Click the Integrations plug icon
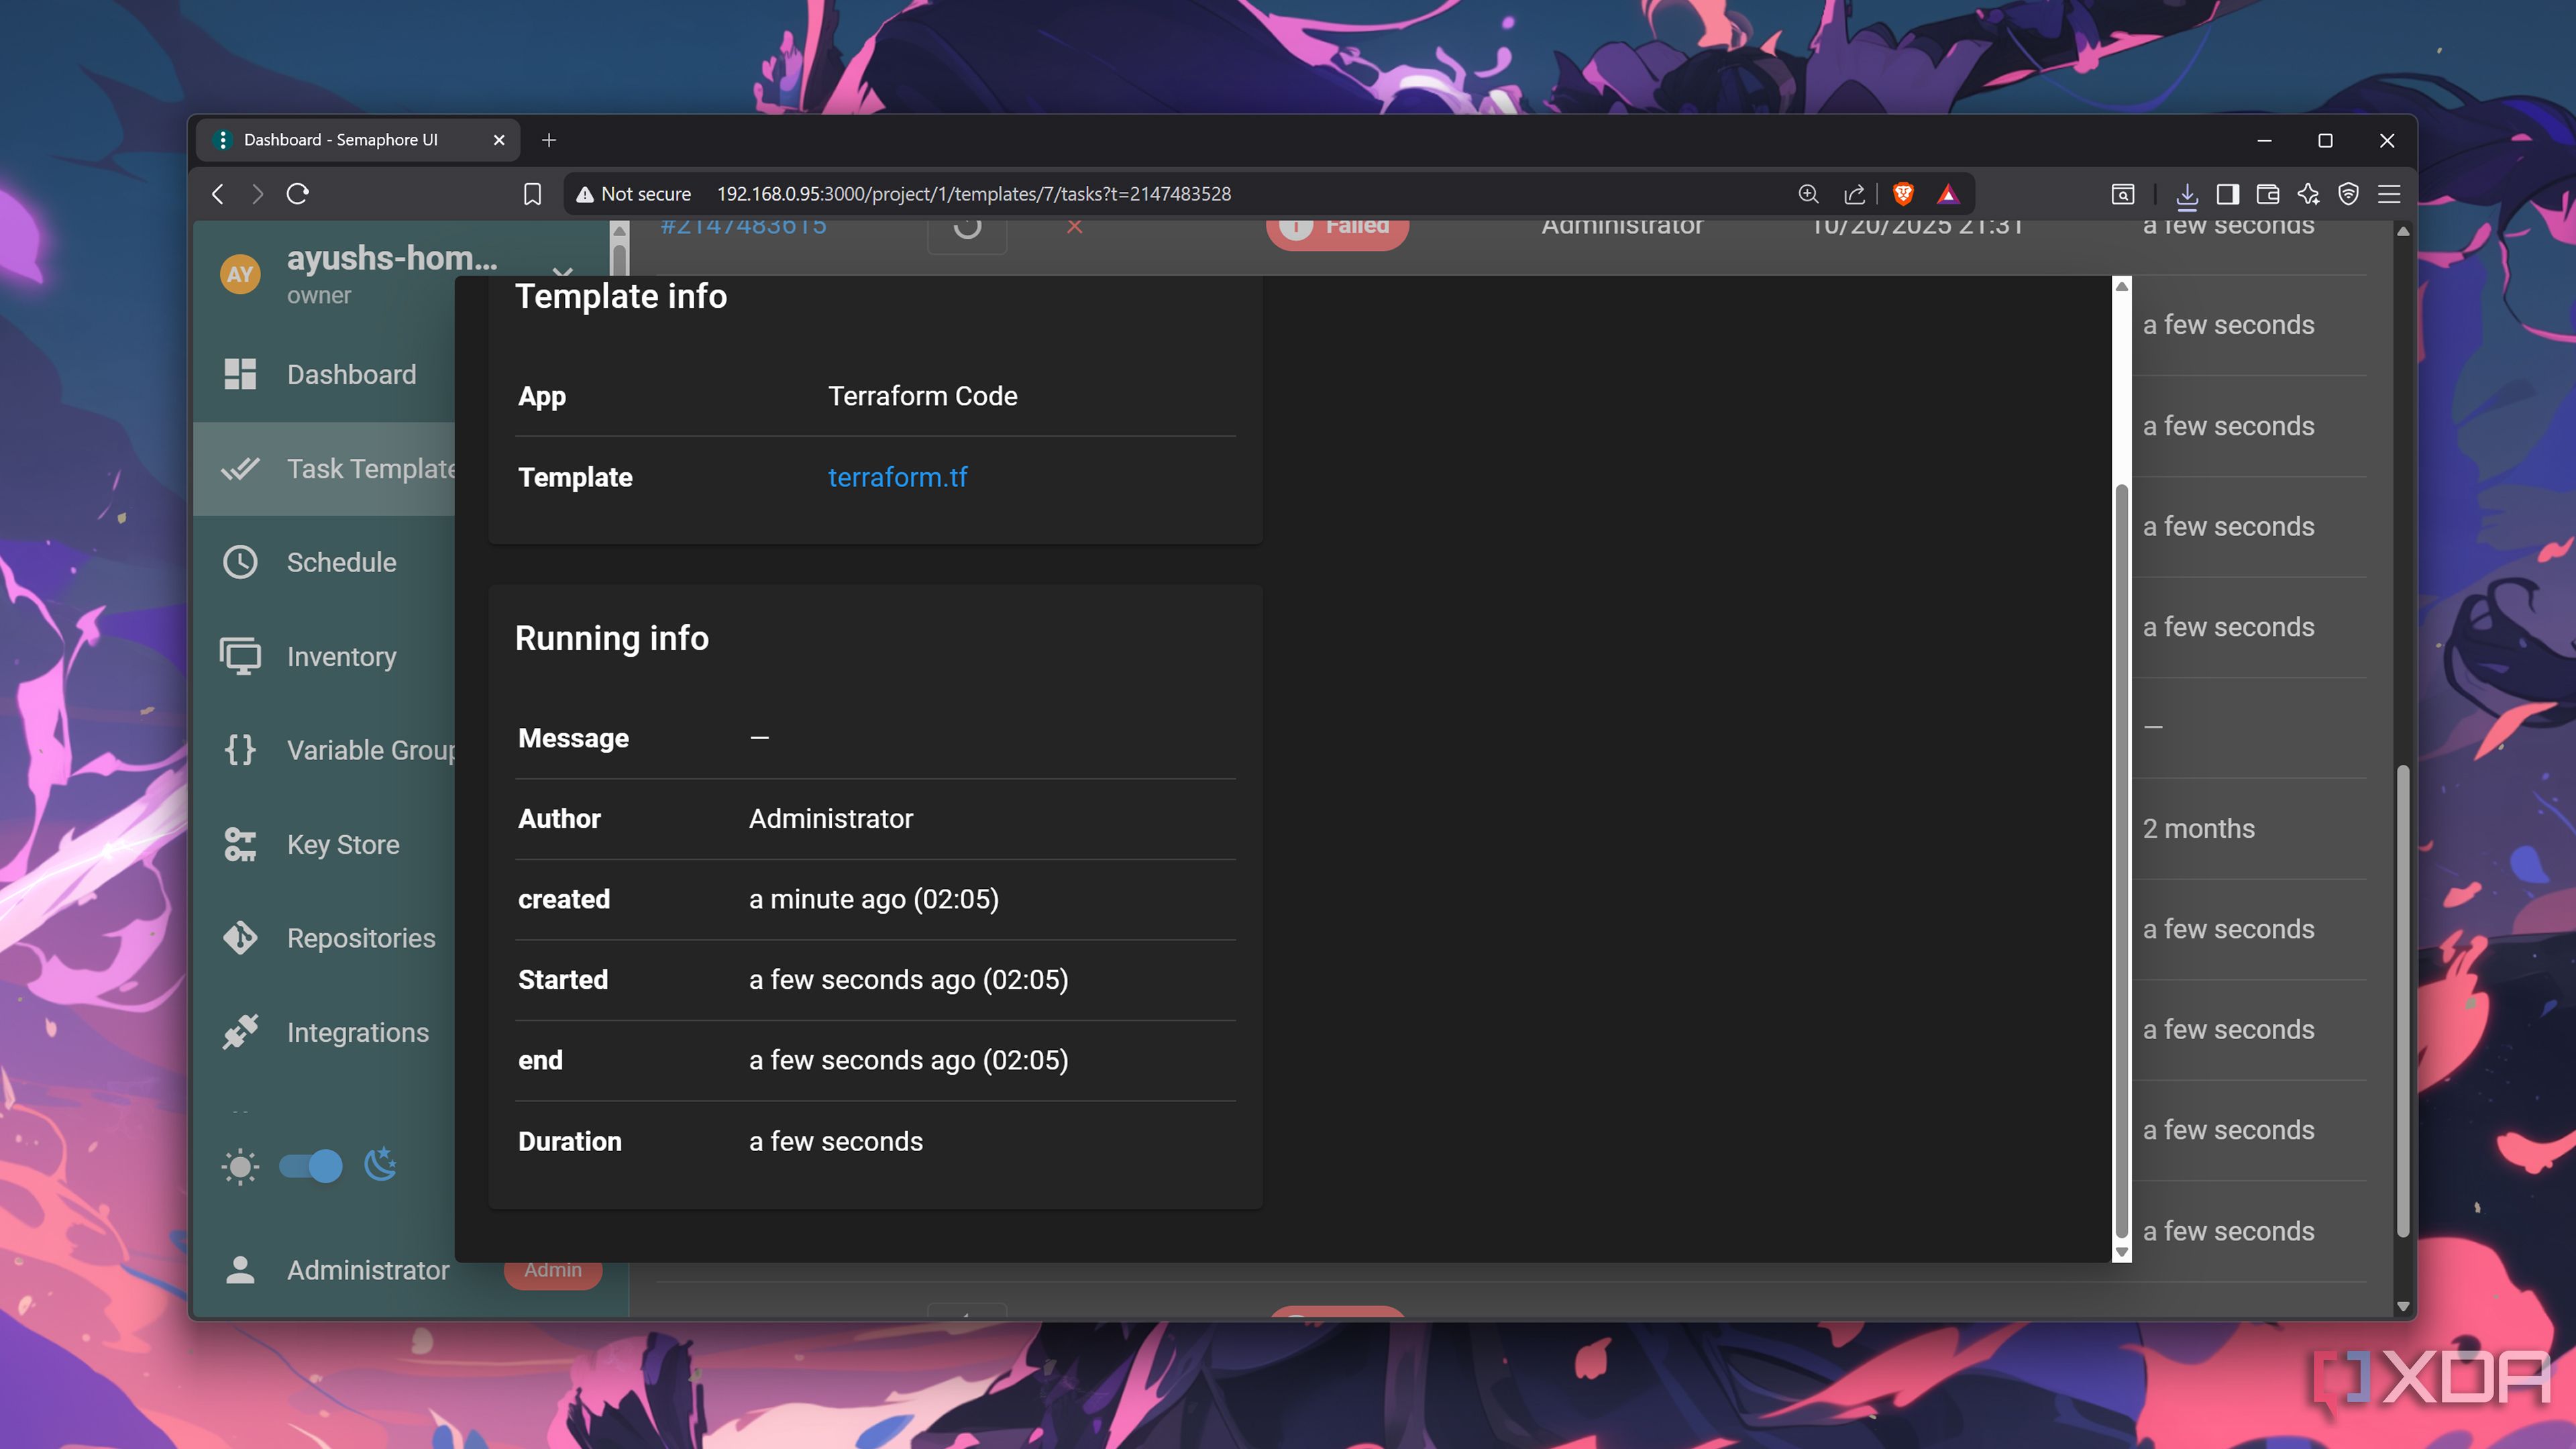2576x1449 pixels. point(240,1032)
